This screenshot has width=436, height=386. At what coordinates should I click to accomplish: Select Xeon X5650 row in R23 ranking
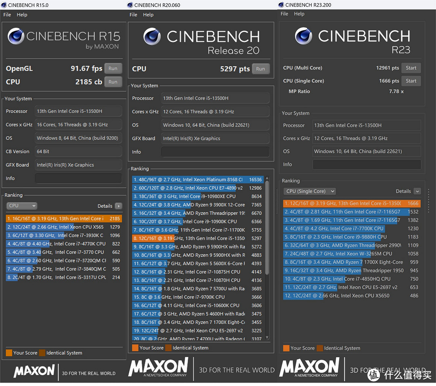click(x=352, y=295)
